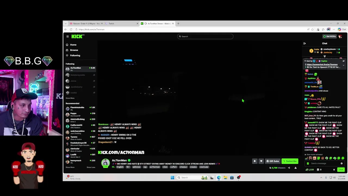Close the Twitch tab

pyautogui.click(x=137, y=23)
